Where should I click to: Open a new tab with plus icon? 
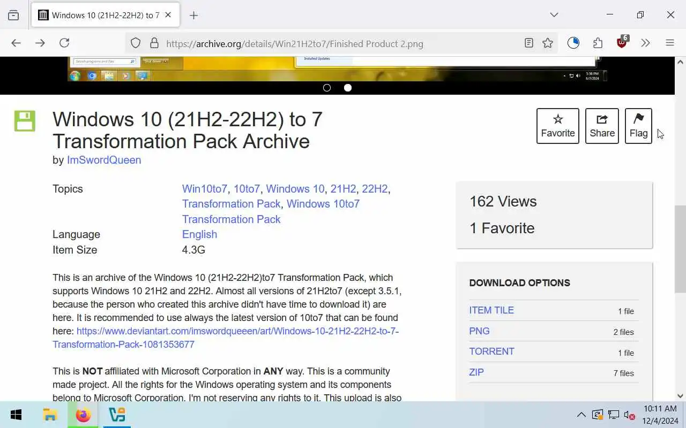click(193, 15)
